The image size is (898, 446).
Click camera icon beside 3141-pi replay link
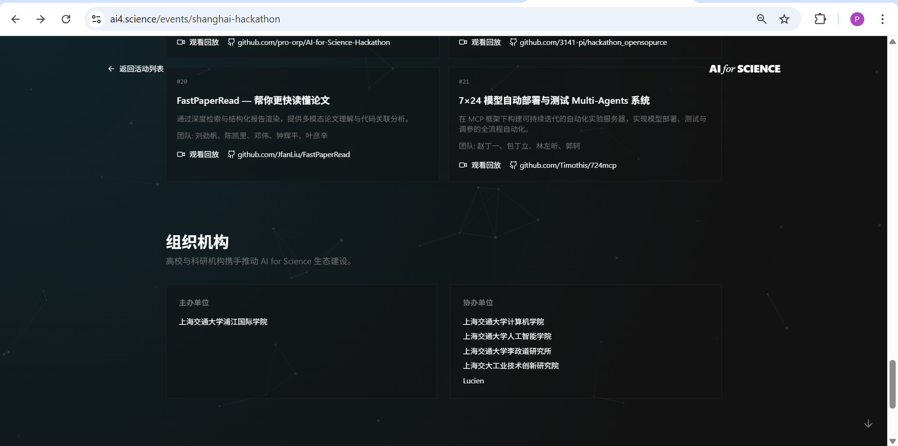click(463, 42)
